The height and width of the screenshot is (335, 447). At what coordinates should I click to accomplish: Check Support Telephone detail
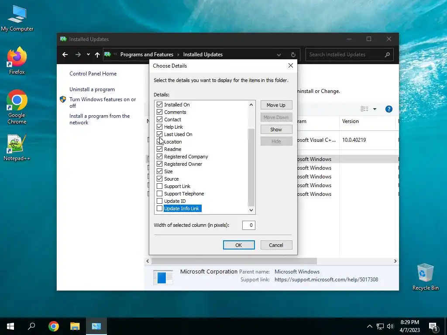[x=160, y=193]
